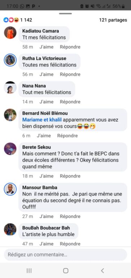Tap Nana Nana's profile picture
Screen dimensions: 131x278
click(x=10, y=87)
